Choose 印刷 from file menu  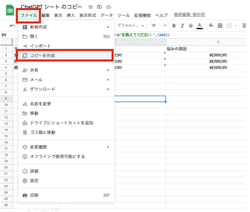66,195
